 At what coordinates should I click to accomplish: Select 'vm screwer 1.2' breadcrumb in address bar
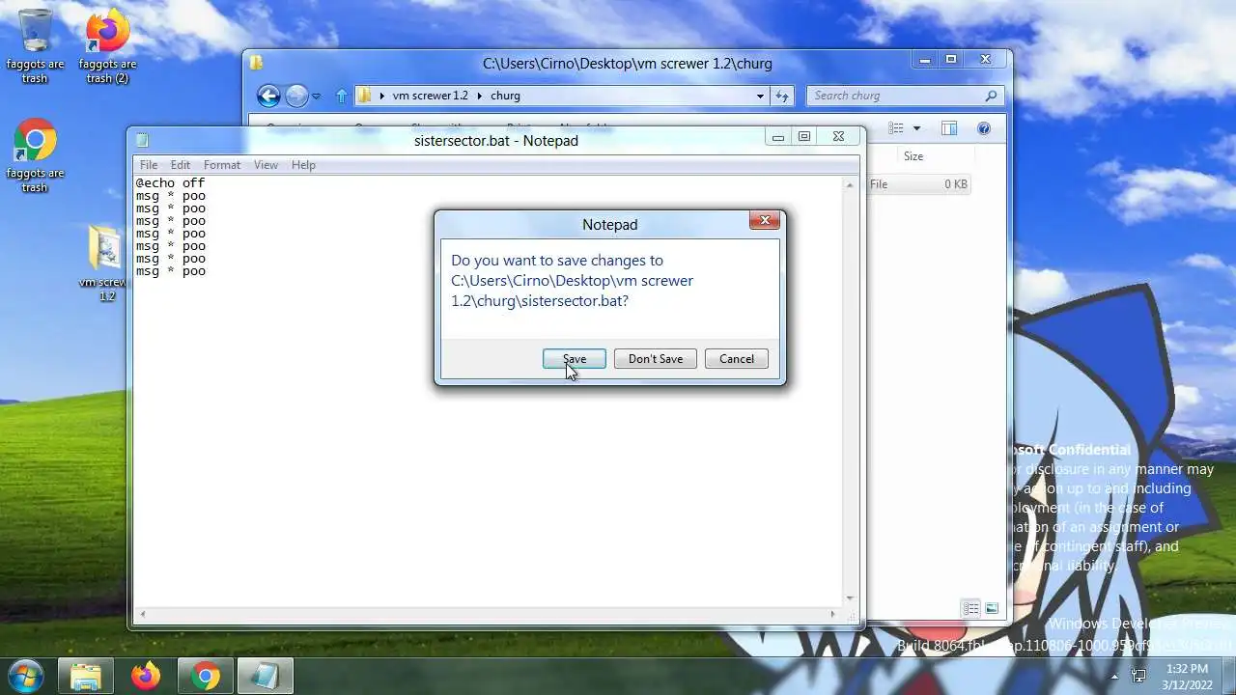pyautogui.click(x=430, y=96)
